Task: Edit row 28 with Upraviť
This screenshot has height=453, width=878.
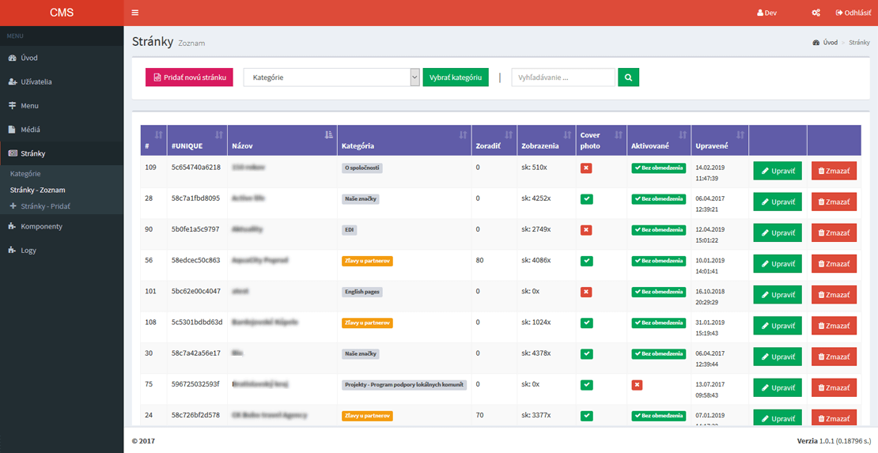Action: coord(778,202)
